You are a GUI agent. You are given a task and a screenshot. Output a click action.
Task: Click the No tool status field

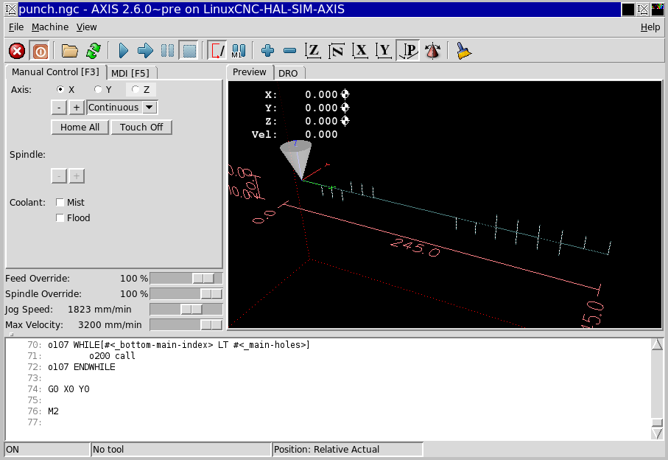[181, 450]
